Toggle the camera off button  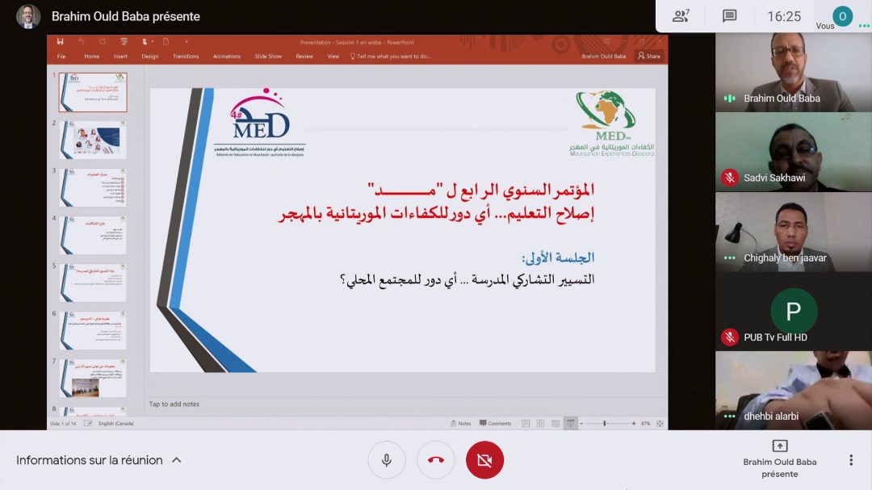tap(484, 460)
